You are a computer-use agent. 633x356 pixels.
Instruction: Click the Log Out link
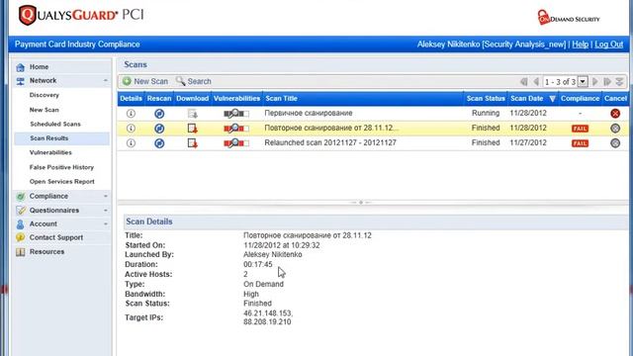click(x=609, y=44)
